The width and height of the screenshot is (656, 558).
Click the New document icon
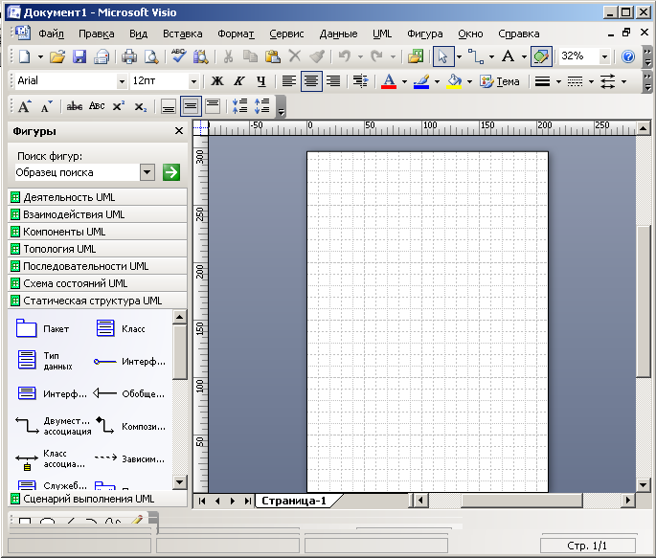pyautogui.click(x=25, y=56)
